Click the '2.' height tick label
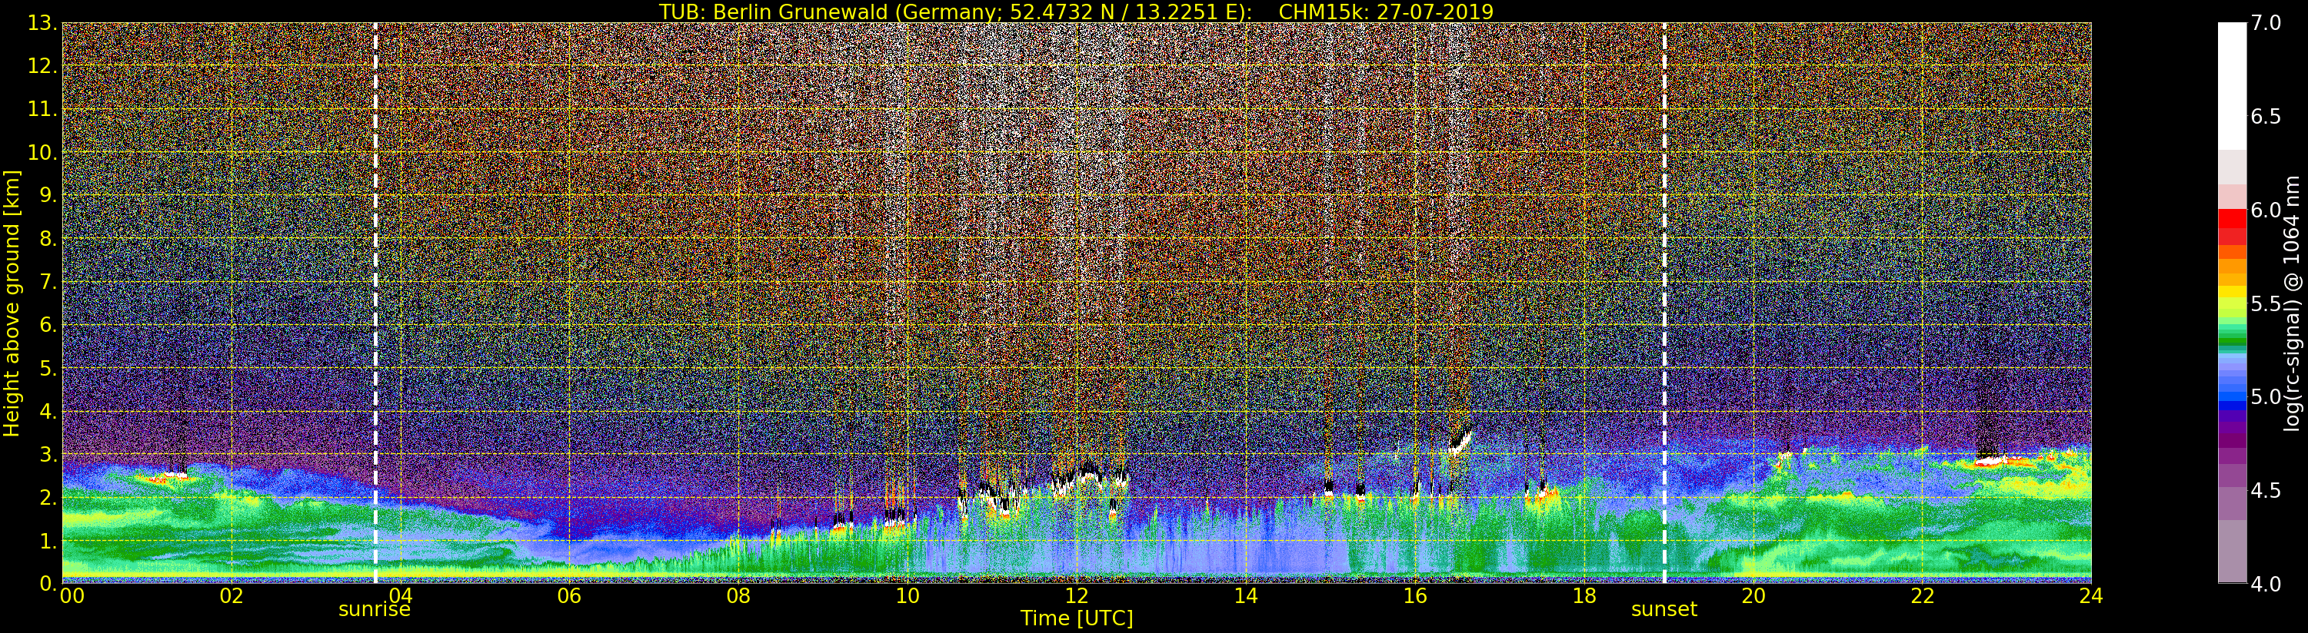This screenshot has width=2308, height=633. click(48, 497)
